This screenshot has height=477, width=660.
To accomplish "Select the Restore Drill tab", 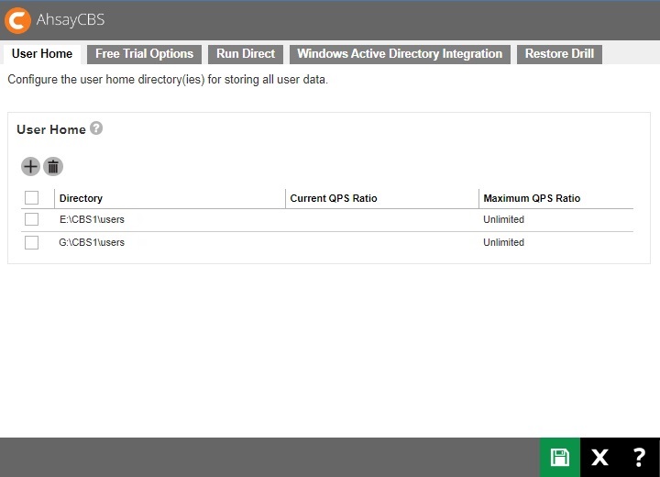I will coord(559,54).
